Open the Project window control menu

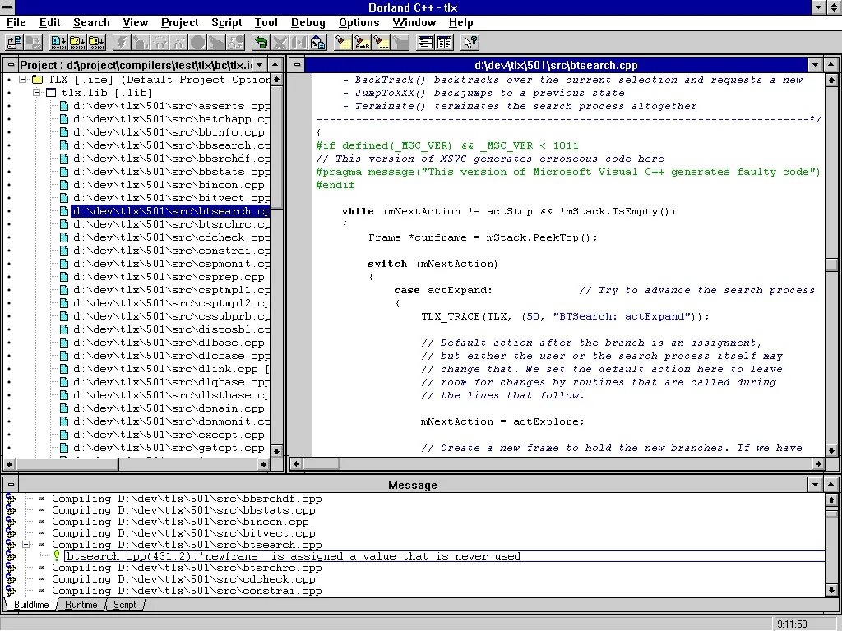(10, 65)
